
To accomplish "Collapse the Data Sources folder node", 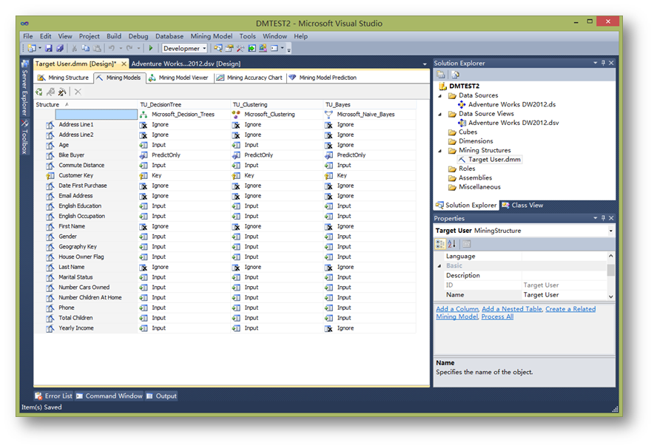I will pos(442,95).
